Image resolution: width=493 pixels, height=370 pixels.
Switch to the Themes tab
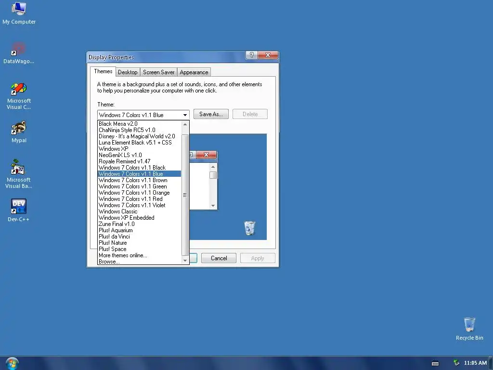pos(103,71)
